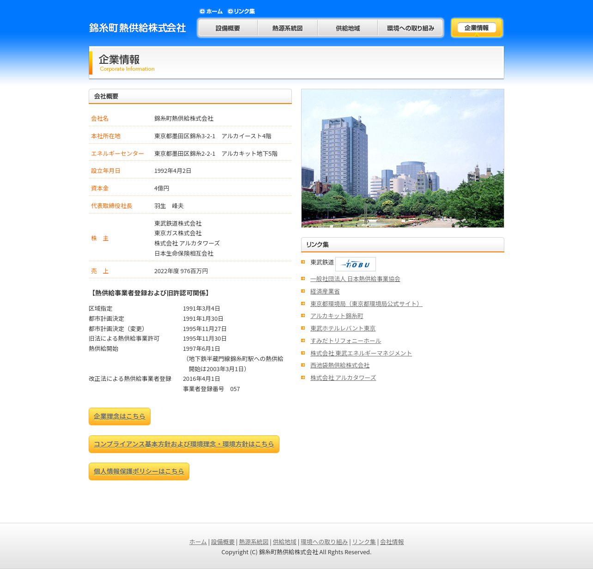Click the president name 羽生 峰夫
The height and width of the screenshot is (569, 593).
pos(169,206)
